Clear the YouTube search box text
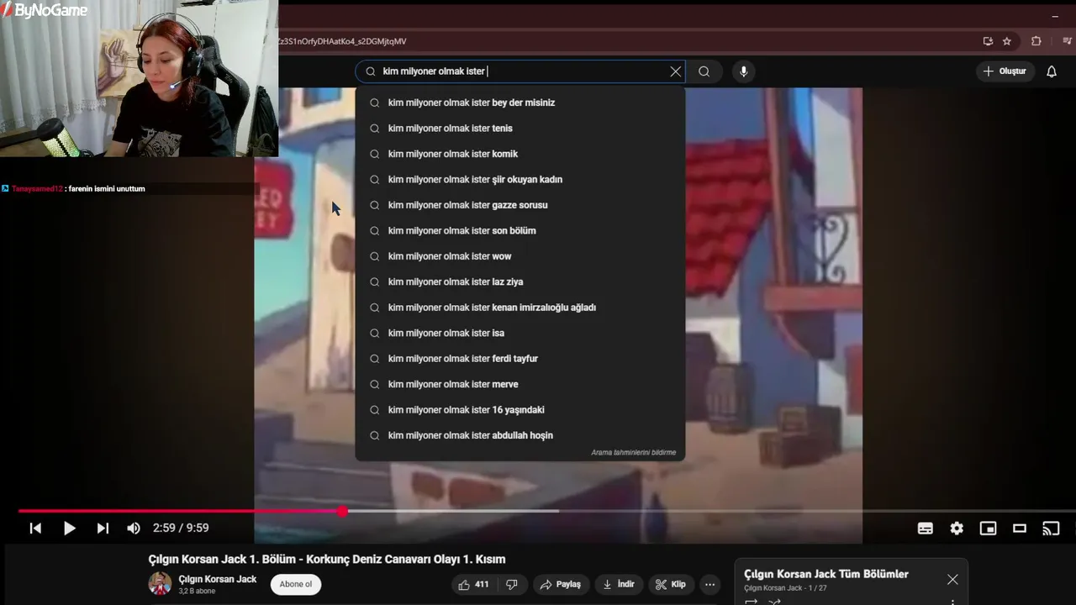The height and width of the screenshot is (605, 1076). pyautogui.click(x=675, y=71)
